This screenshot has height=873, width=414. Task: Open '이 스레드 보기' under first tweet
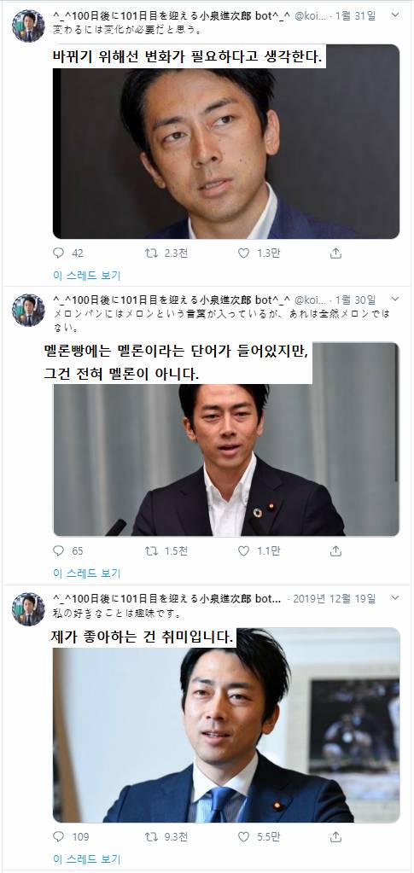coord(87,275)
